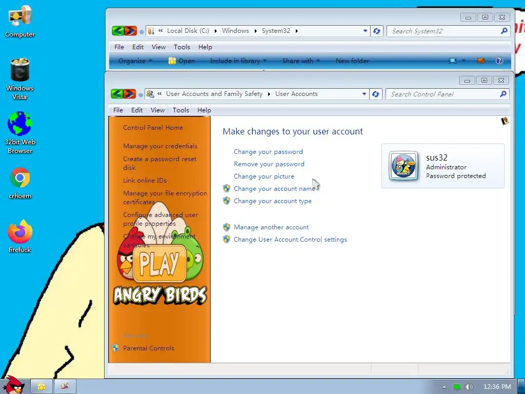Image resolution: width=525 pixels, height=394 pixels.
Task: Click the 12:36 PM clock
Action: pyautogui.click(x=497, y=387)
